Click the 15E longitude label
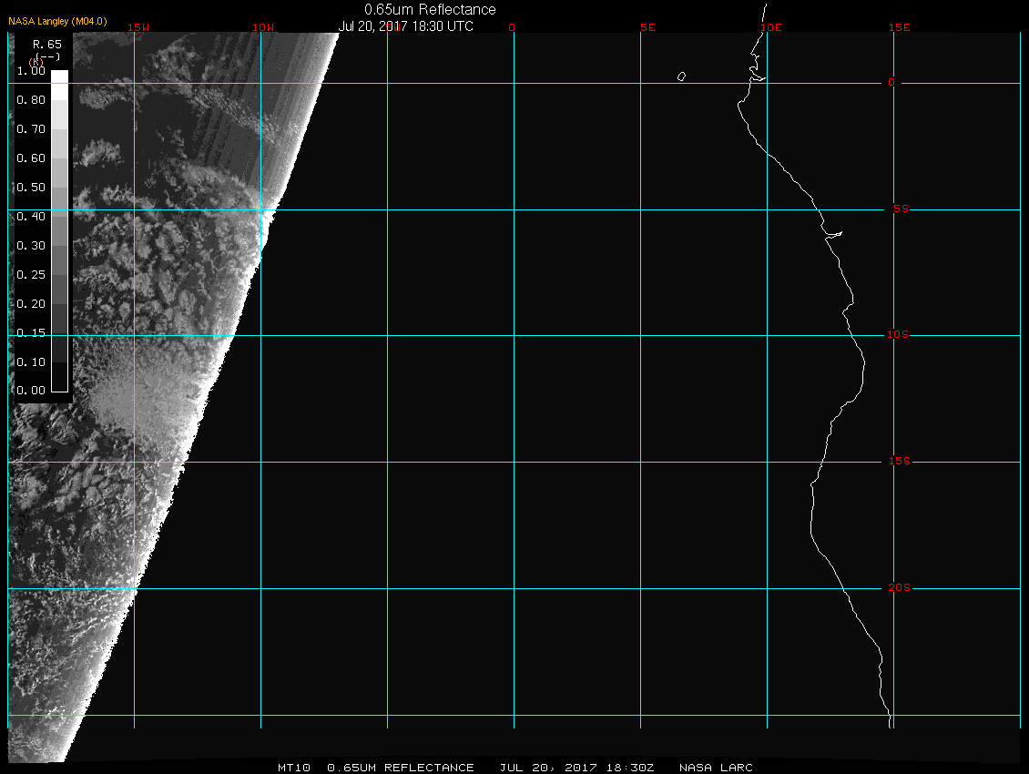Viewport: 1029px width, 774px height. click(900, 27)
